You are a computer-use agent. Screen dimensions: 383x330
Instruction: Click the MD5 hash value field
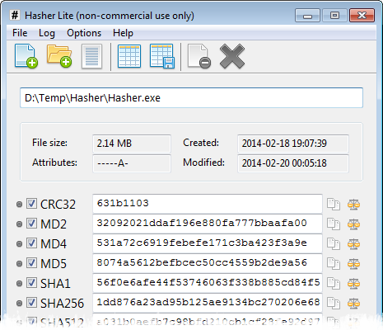point(208,263)
